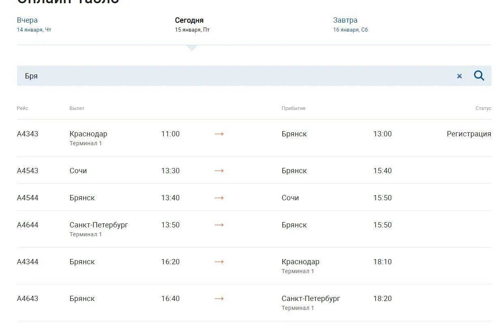Click the magnifying glass search icon
The image size is (498, 333).
[x=479, y=76]
